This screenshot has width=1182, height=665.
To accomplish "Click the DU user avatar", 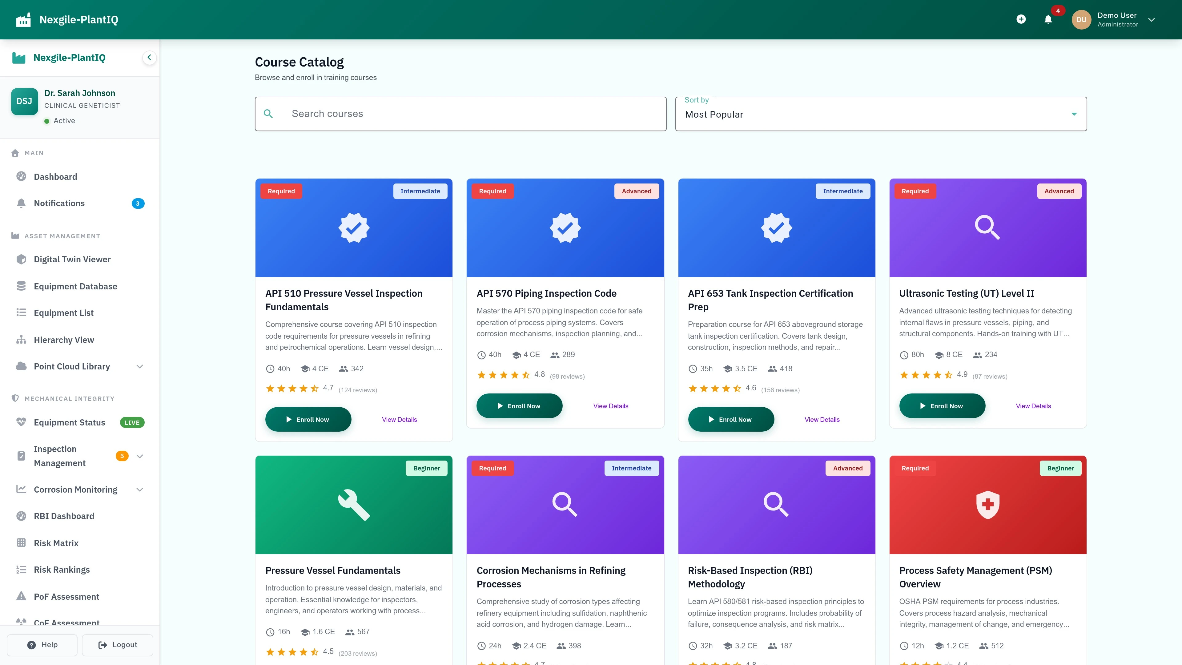I will (x=1081, y=19).
